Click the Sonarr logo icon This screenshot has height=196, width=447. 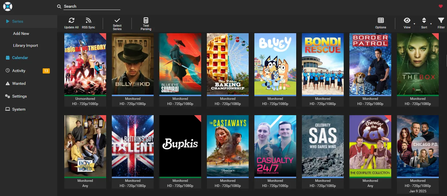point(8,7)
